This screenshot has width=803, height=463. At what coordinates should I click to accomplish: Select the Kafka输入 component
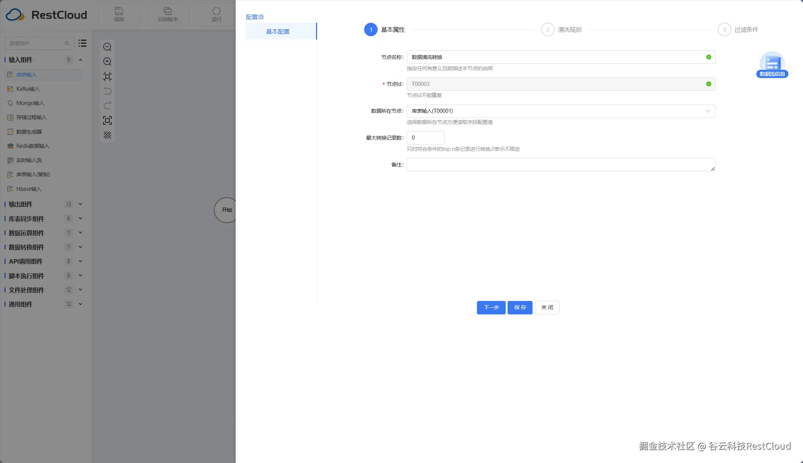point(28,89)
